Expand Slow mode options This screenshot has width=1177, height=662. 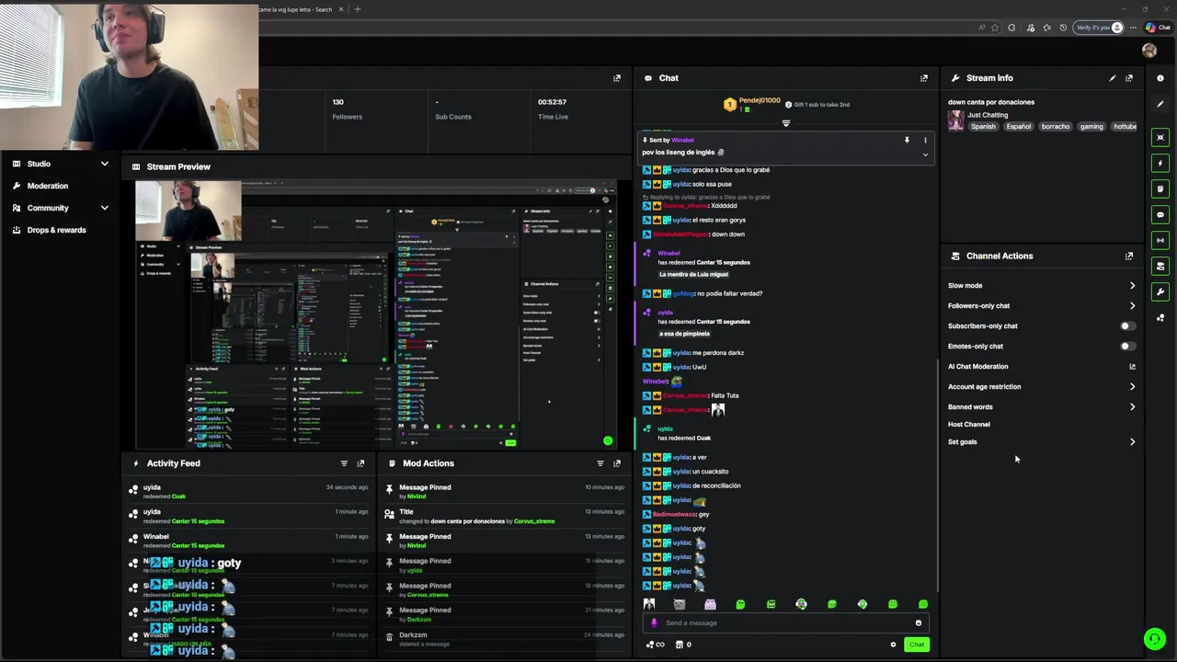point(1132,285)
